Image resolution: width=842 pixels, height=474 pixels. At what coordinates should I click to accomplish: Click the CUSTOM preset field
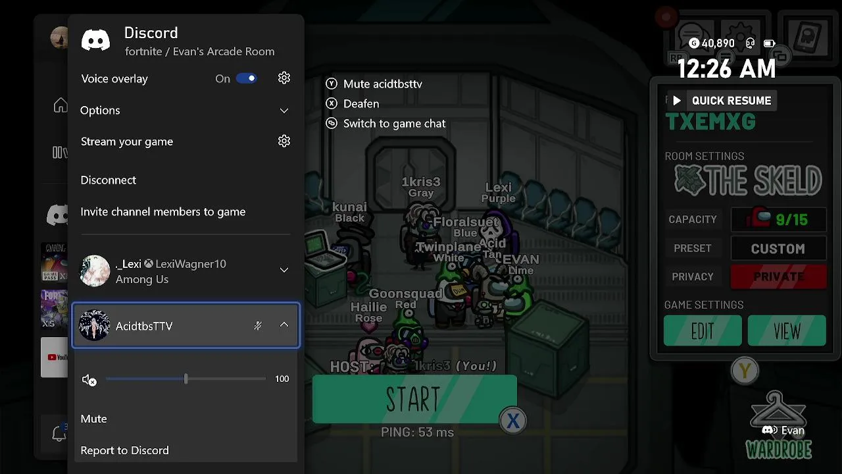(779, 249)
